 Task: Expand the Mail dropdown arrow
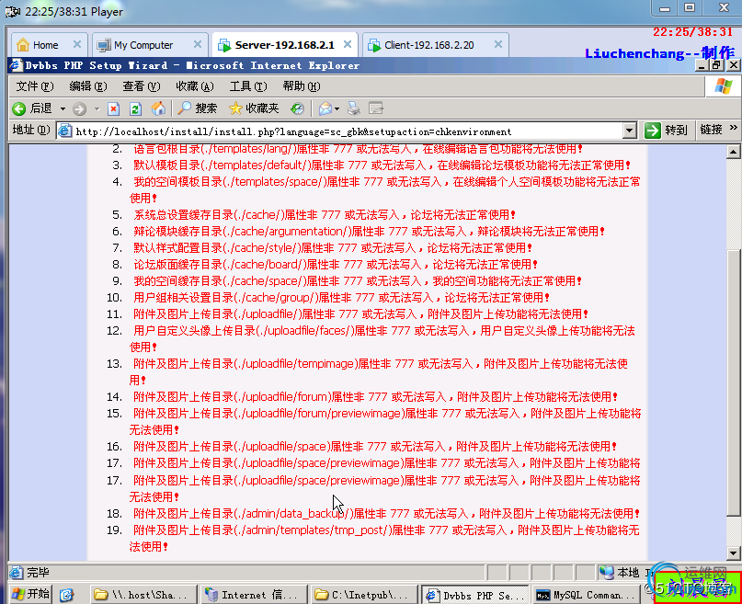[x=337, y=109]
